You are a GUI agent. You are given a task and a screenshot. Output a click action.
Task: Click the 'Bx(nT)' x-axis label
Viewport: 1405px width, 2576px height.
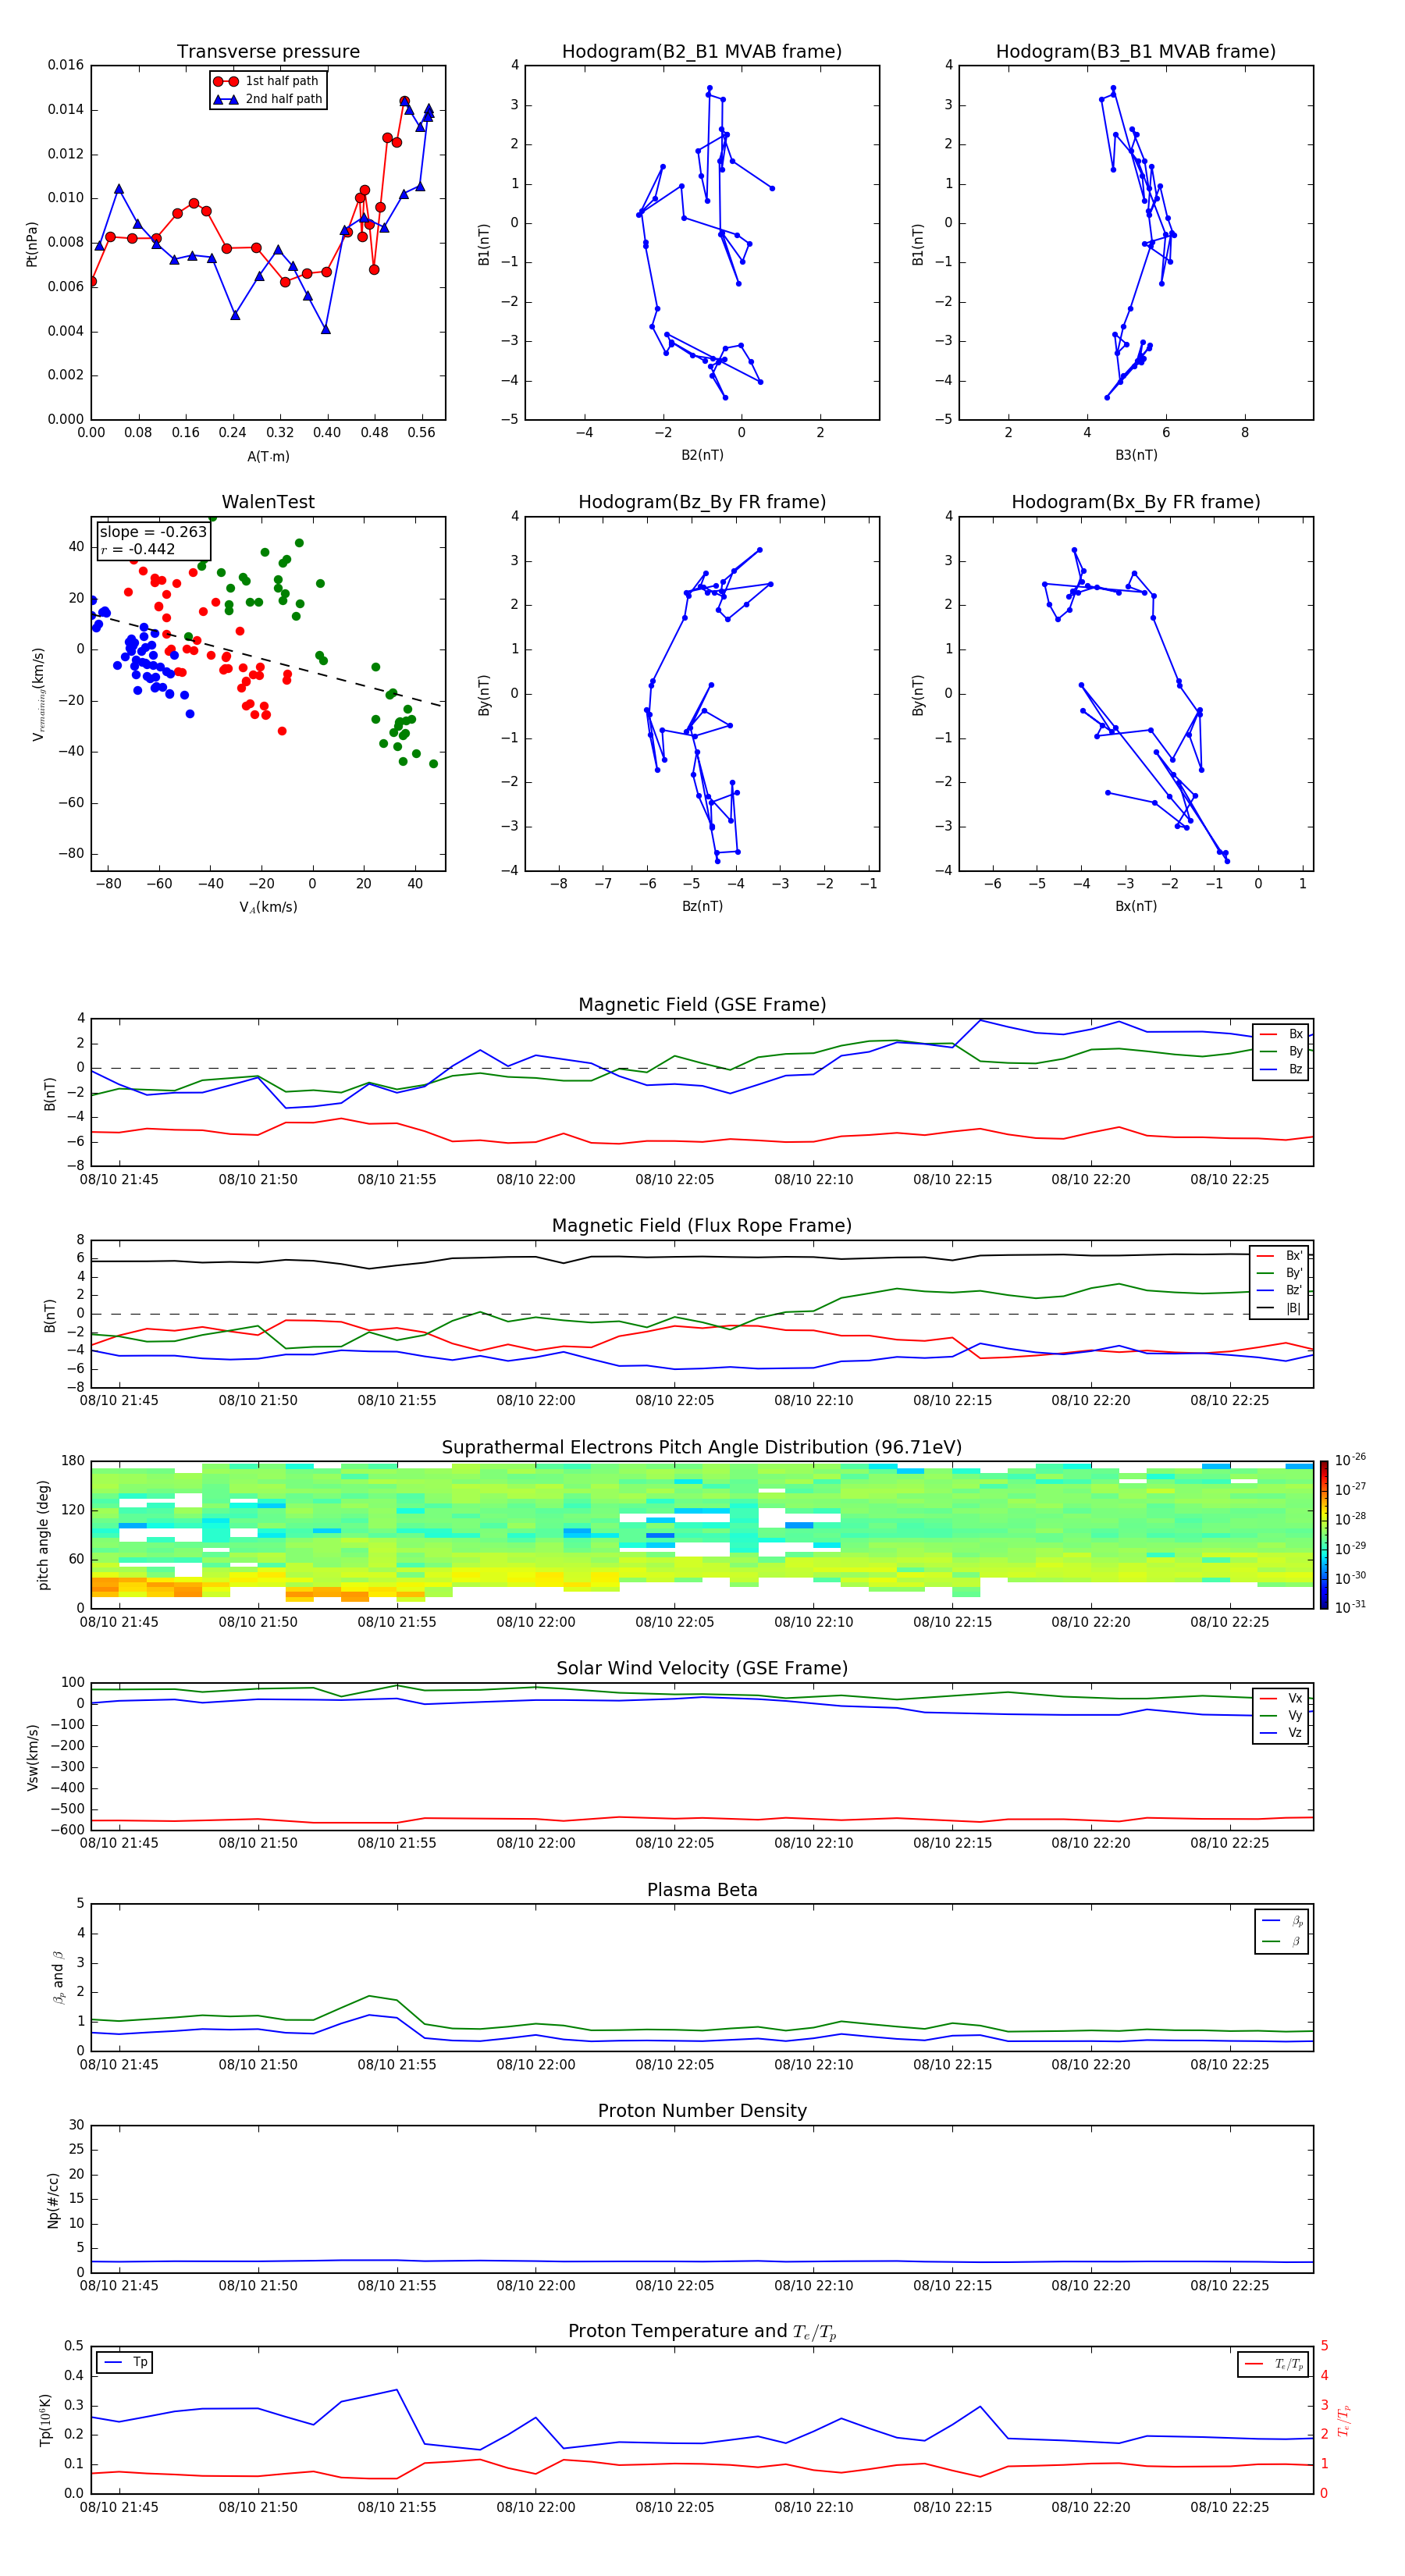pos(1136,906)
